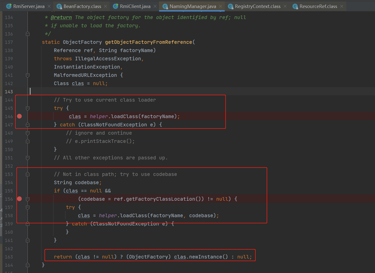Collapse the comment block at line 148
The width and height of the screenshot is (375, 273).
point(28,133)
